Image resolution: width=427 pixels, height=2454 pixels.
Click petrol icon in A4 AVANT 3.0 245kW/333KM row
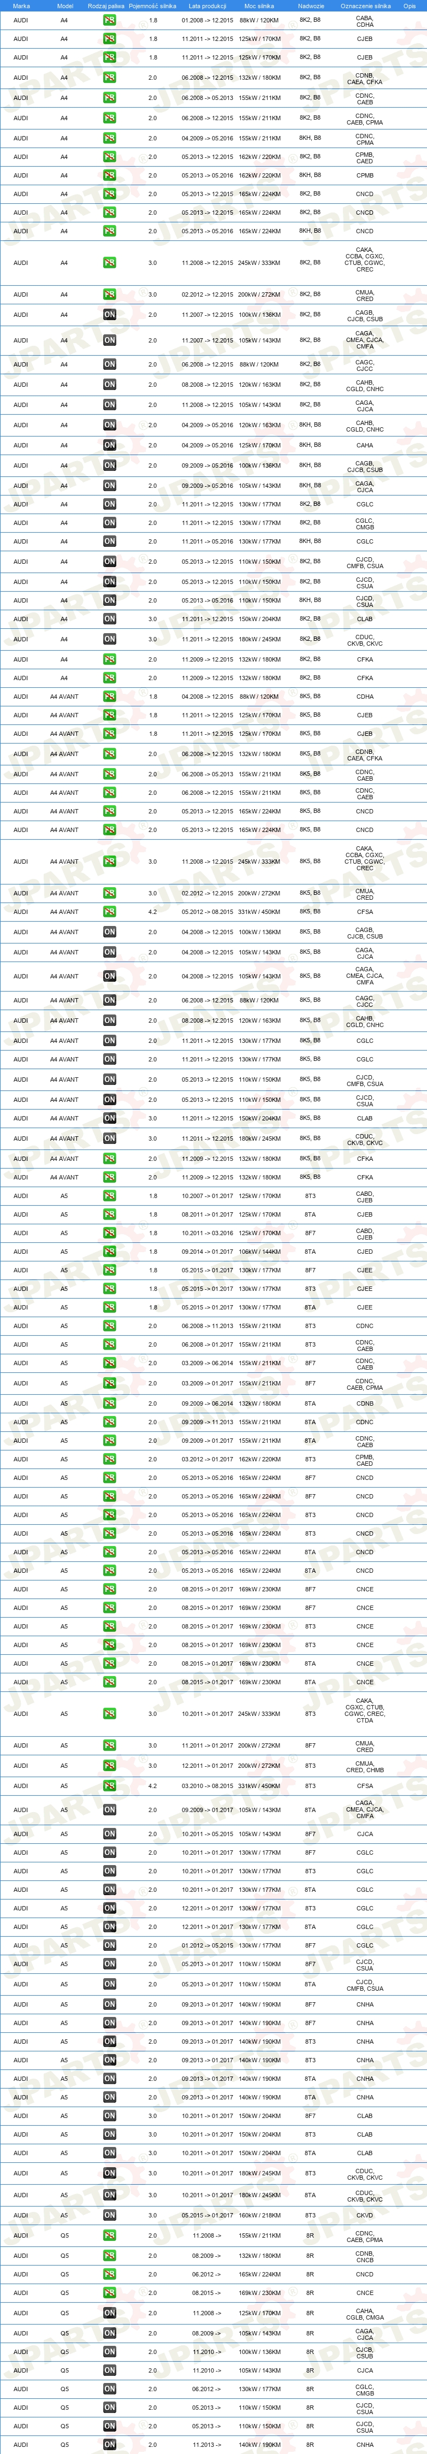point(110,861)
